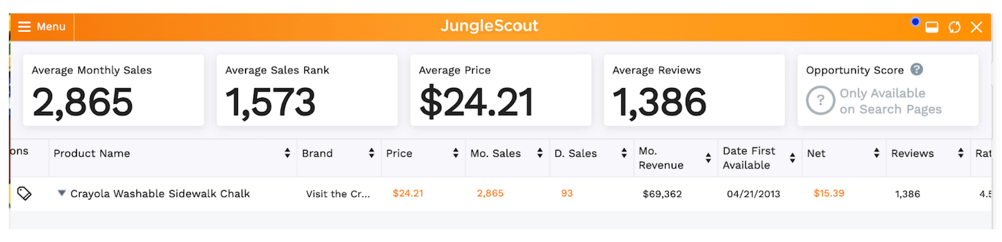Click the refresh arrows icon in header
1002x242 pixels.
(954, 27)
